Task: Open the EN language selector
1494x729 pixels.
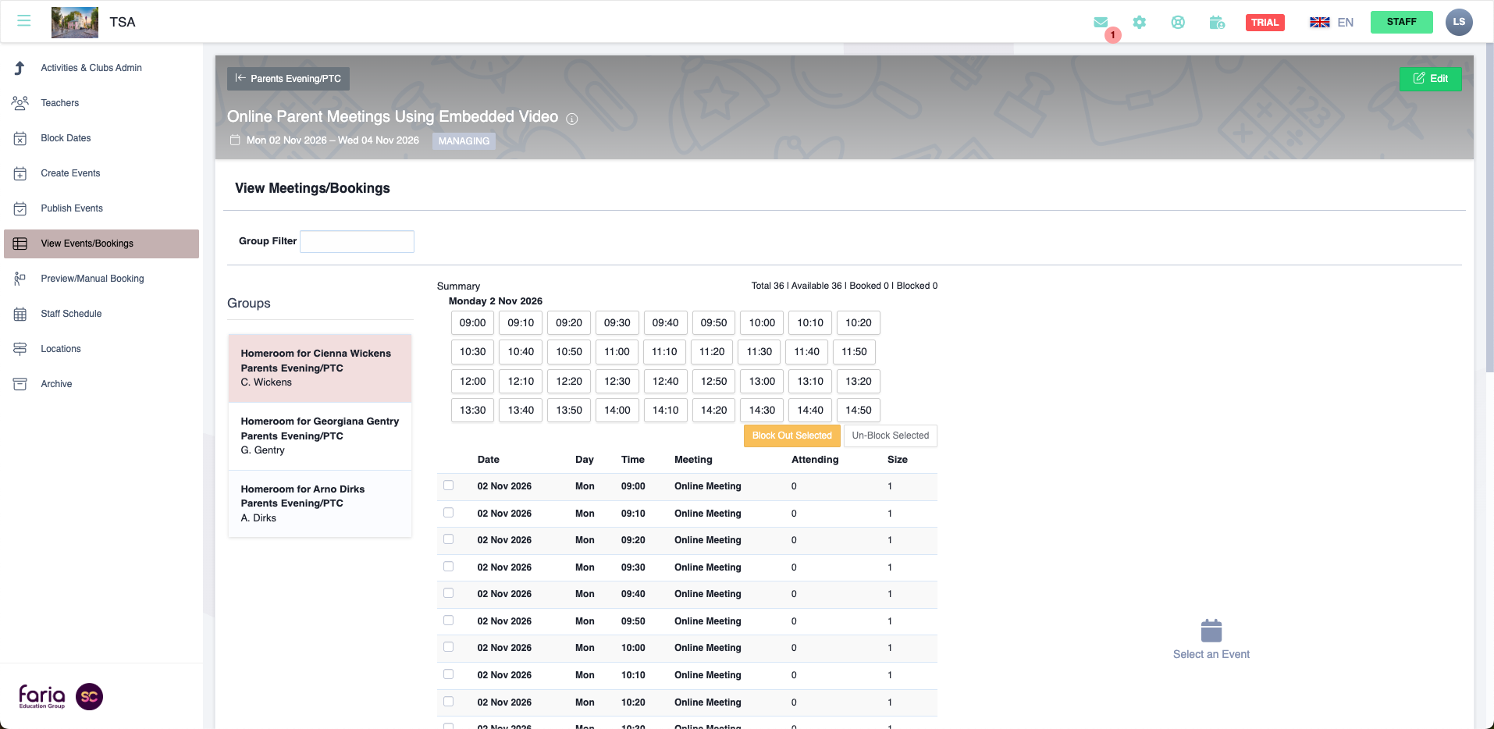Action: 1332,23
